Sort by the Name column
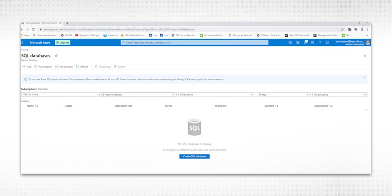 click(32, 106)
